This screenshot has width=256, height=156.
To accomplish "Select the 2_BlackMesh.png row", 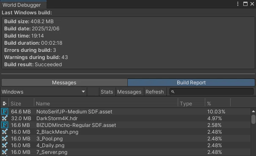I will [x=125, y=132].
